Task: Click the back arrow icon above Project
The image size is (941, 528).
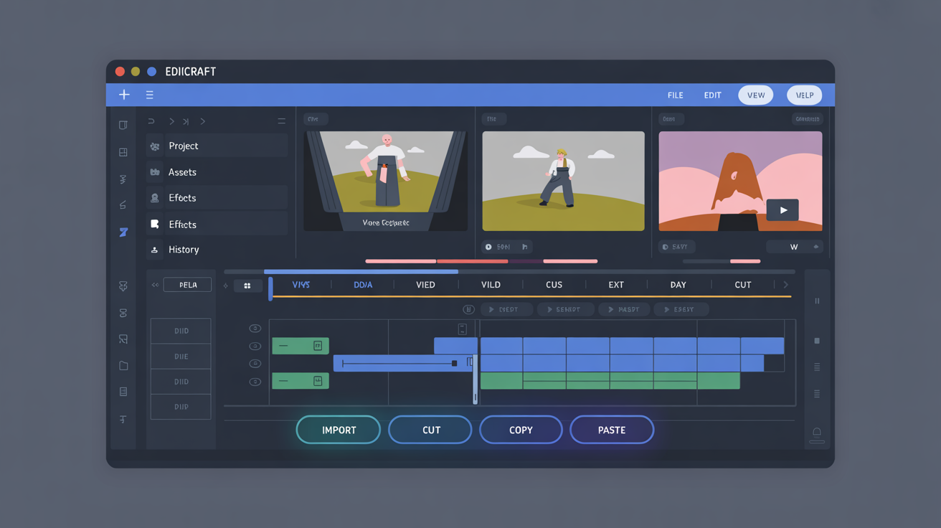Action: pos(151,121)
